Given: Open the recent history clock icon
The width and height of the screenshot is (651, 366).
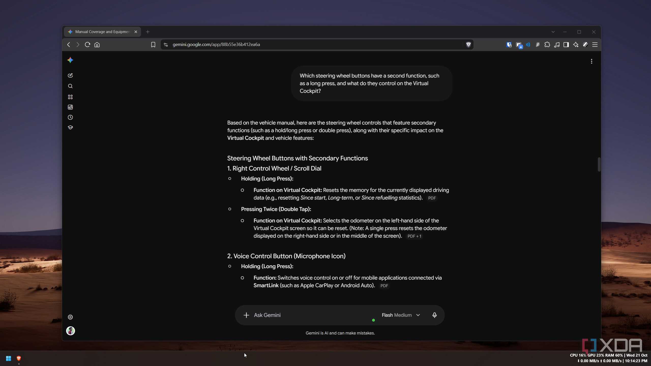Looking at the screenshot, I should (x=70, y=117).
